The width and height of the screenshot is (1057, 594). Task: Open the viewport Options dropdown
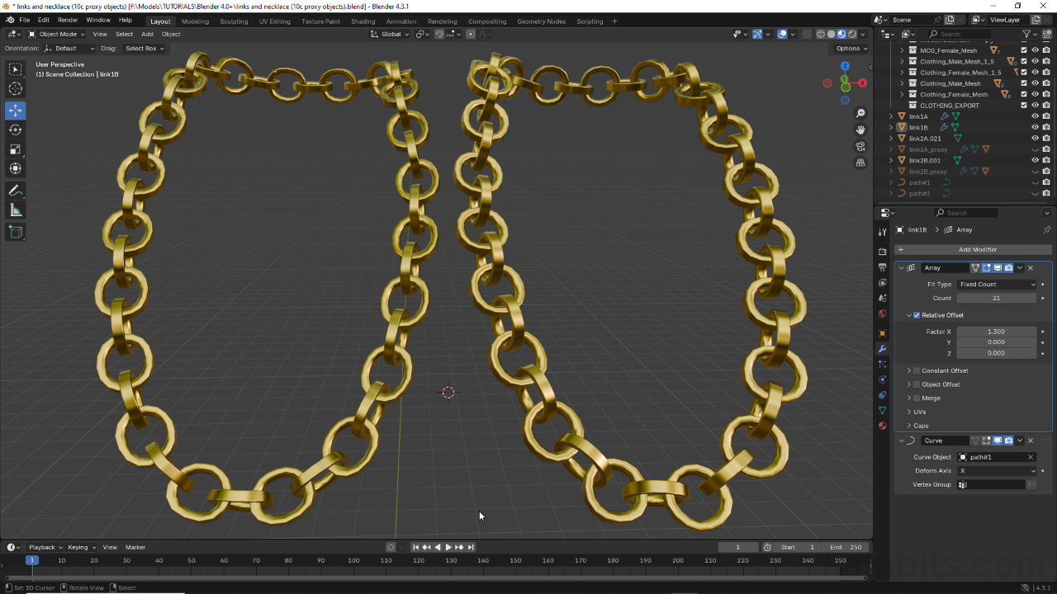pyautogui.click(x=851, y=49)
